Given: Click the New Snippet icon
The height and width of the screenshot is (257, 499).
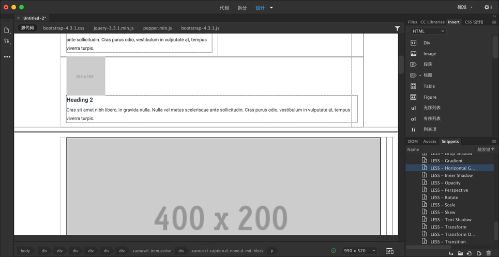Looking at the screenshot, I should pos(470,253).
